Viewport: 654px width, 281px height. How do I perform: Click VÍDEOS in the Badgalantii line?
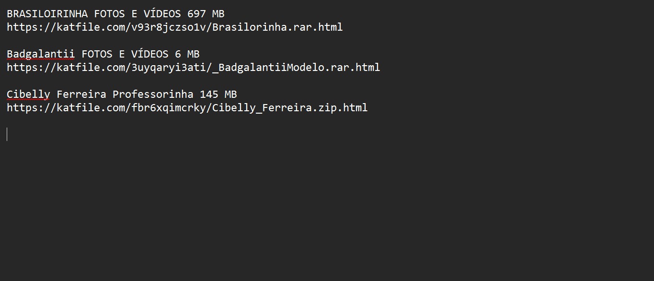point(150,54)
